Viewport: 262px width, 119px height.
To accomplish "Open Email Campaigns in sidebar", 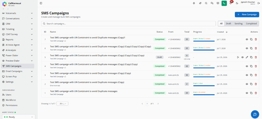I will click(x=18, y=71).
